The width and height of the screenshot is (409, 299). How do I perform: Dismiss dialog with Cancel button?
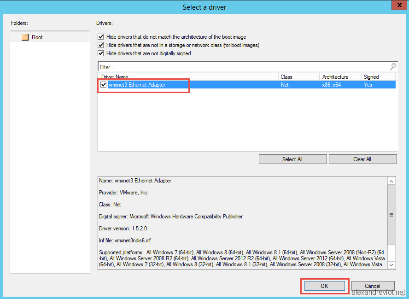(x=373, y=286)
